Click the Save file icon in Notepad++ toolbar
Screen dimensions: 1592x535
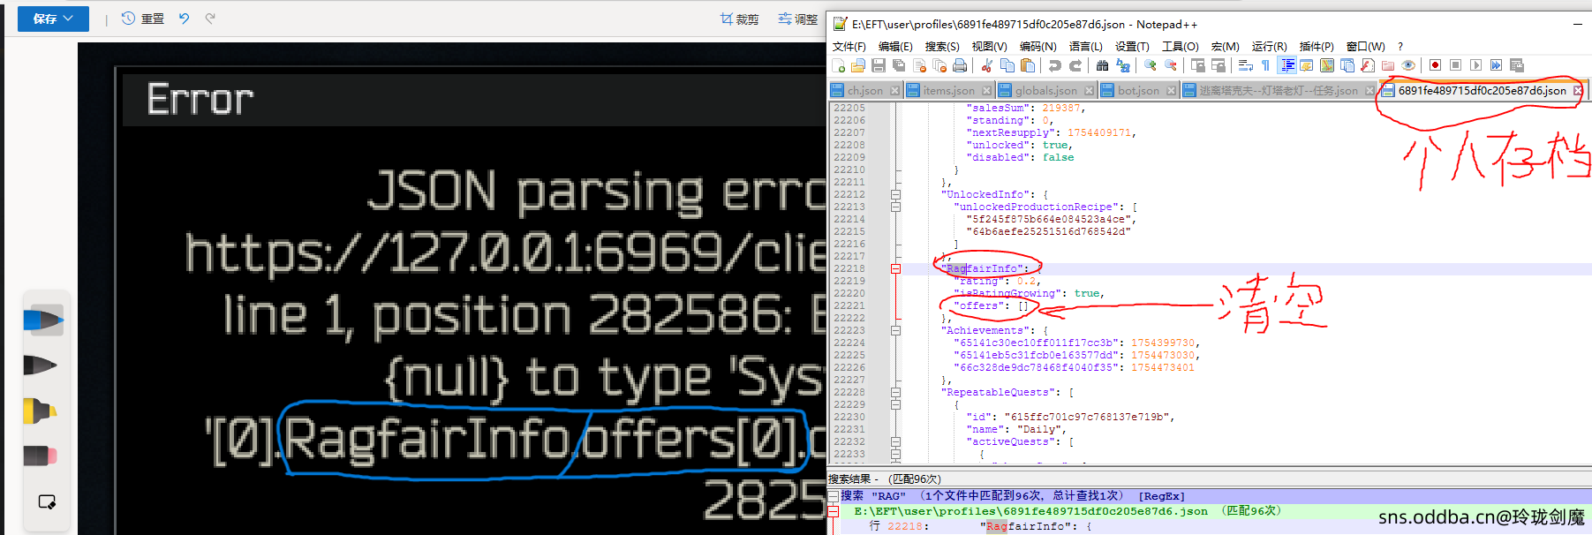[x=879, y=65]
